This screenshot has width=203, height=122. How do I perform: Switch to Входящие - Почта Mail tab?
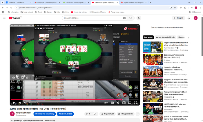coord(18,2)
